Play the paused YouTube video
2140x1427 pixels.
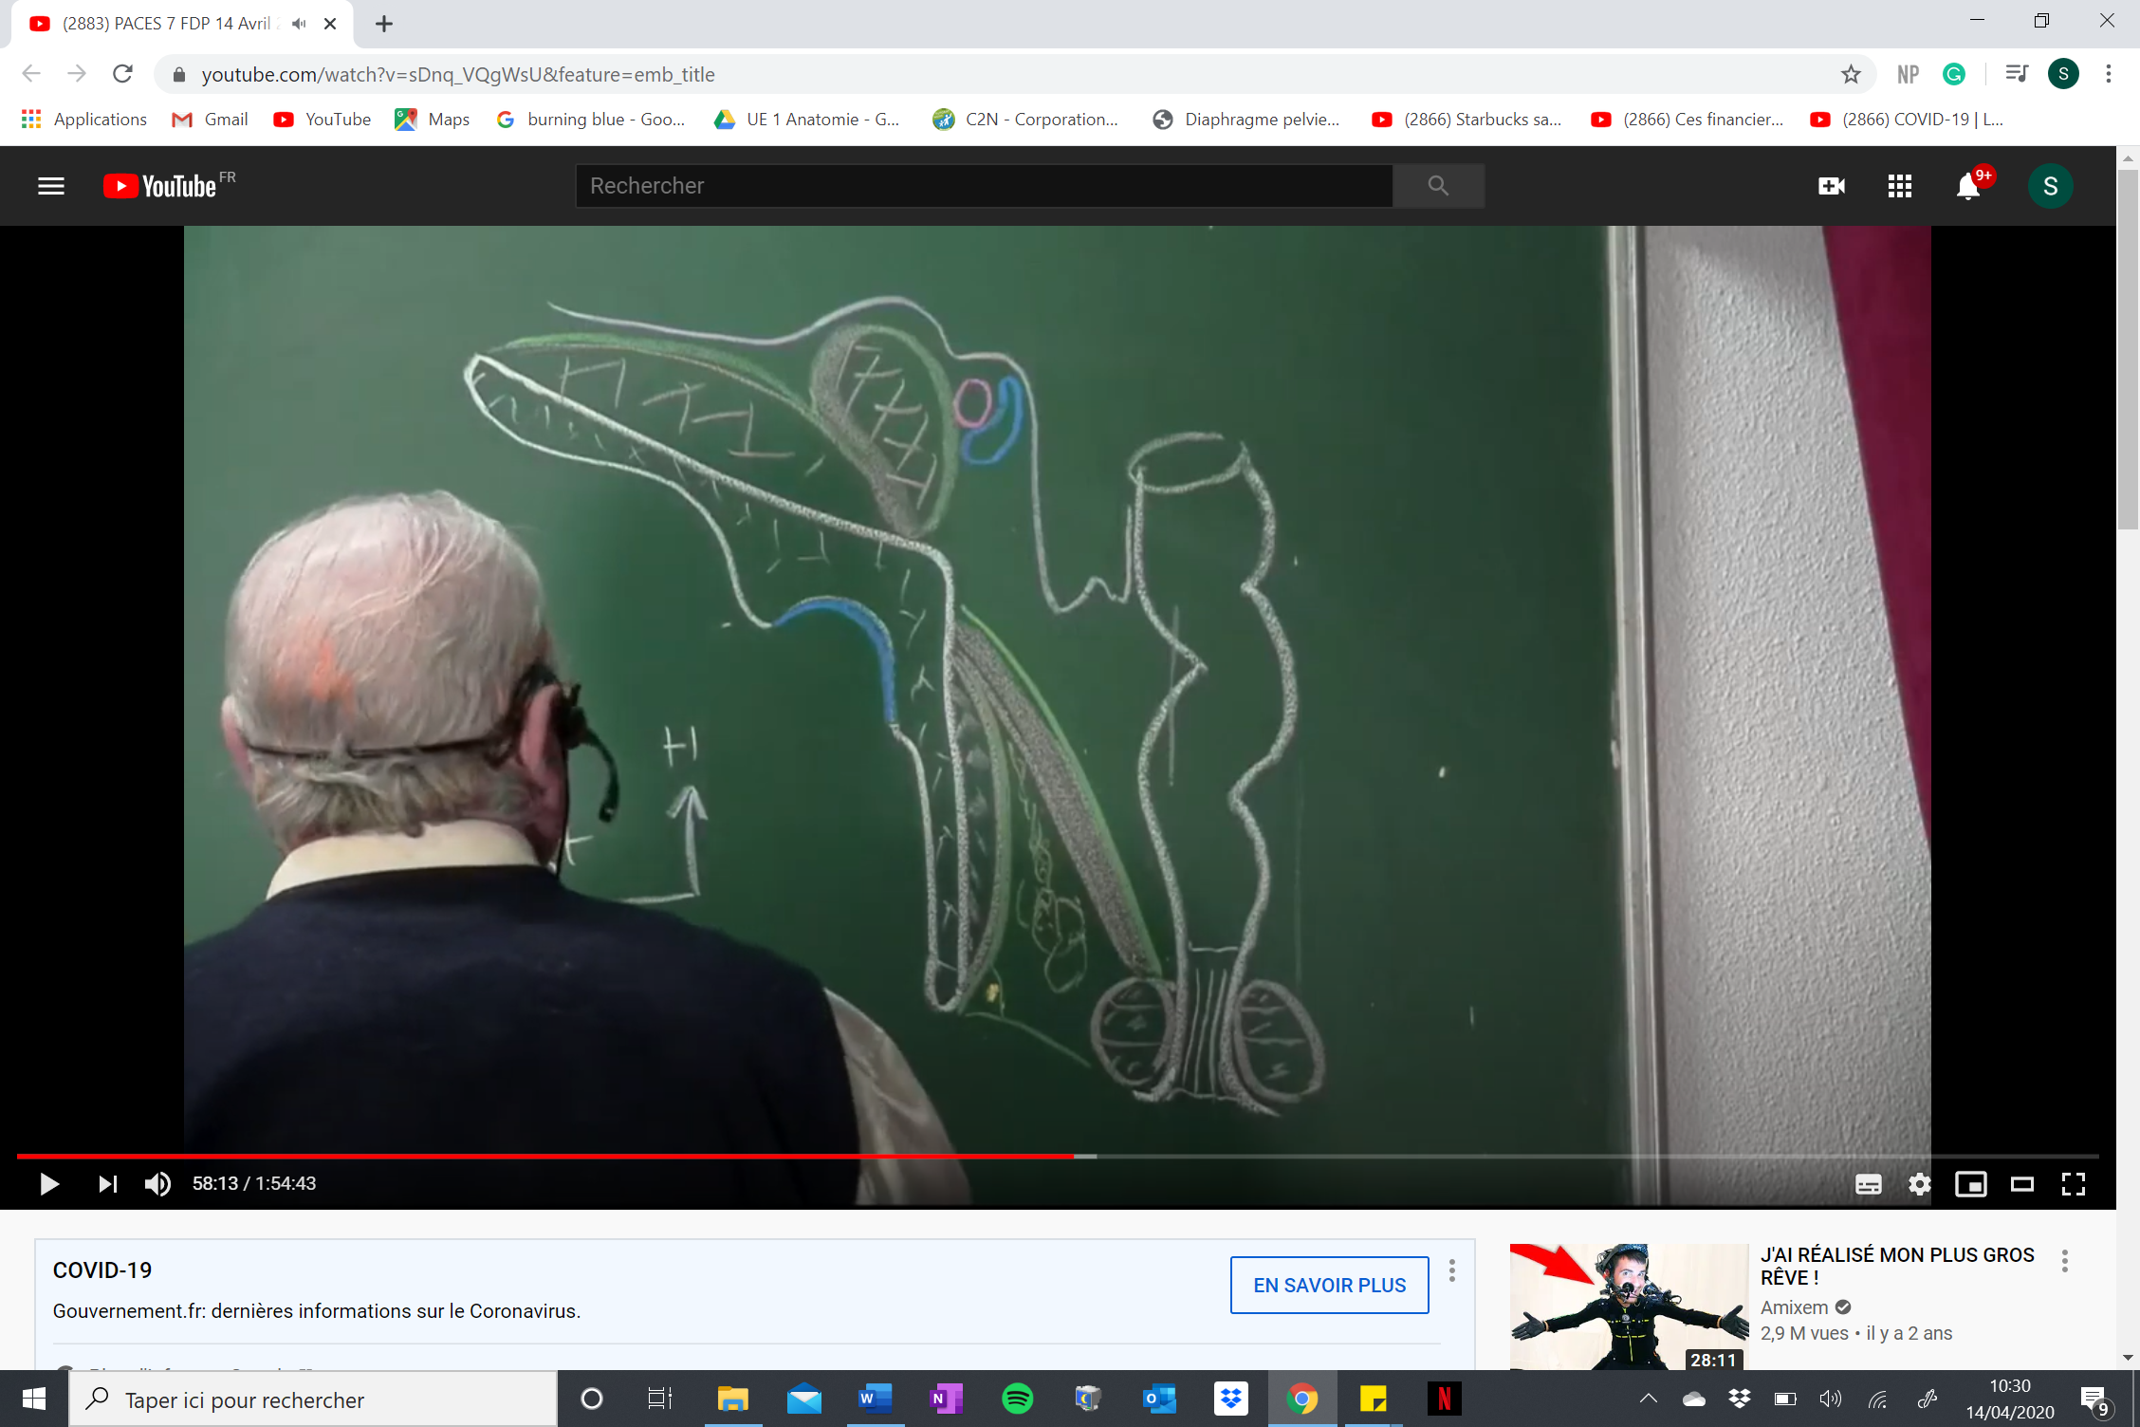pos(49,1183)
